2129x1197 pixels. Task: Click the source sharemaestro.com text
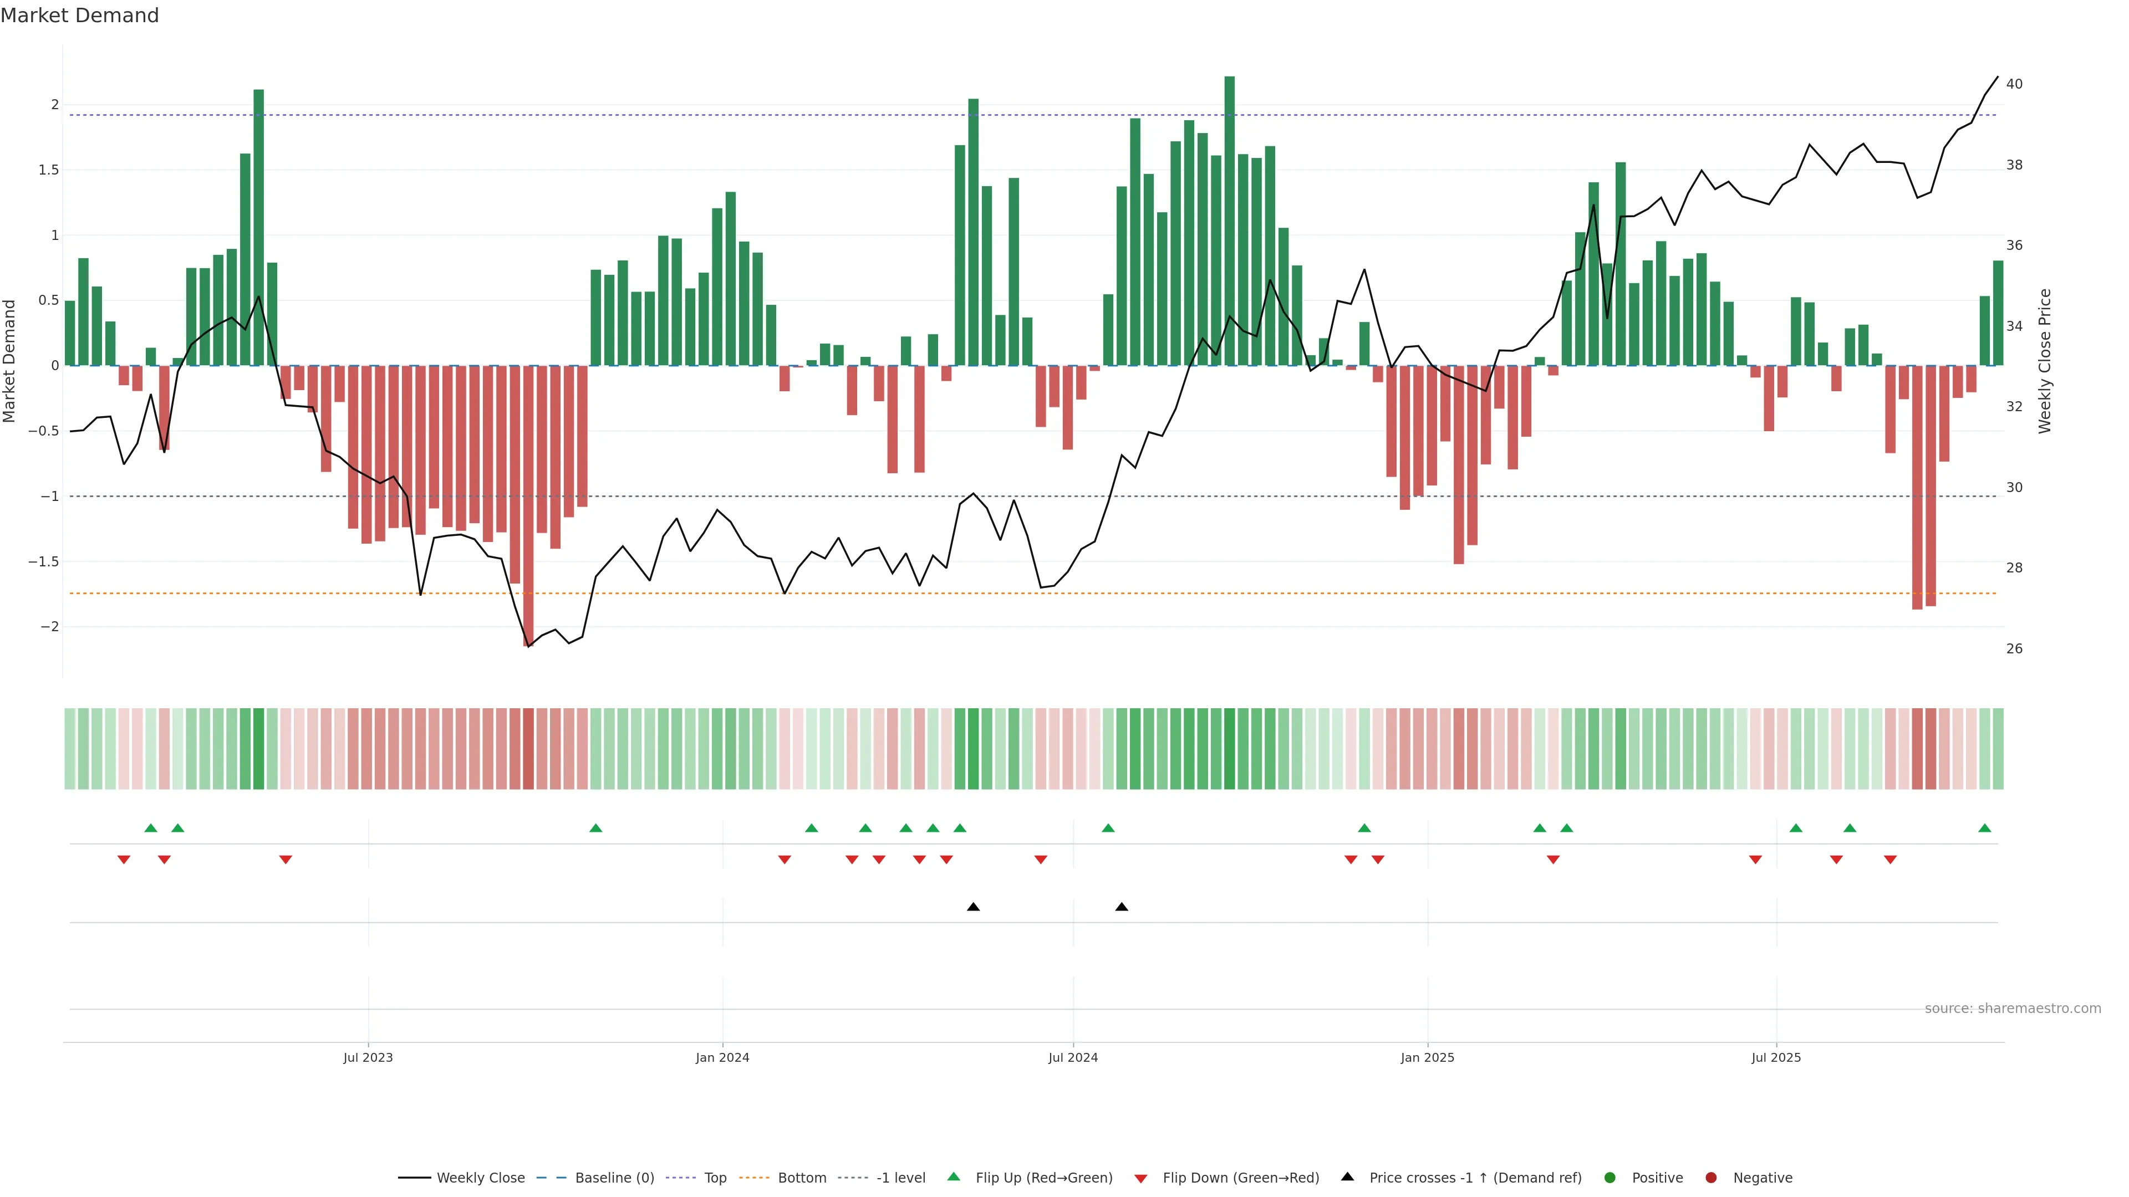pyautogui.click(x=2013, y=1008)
